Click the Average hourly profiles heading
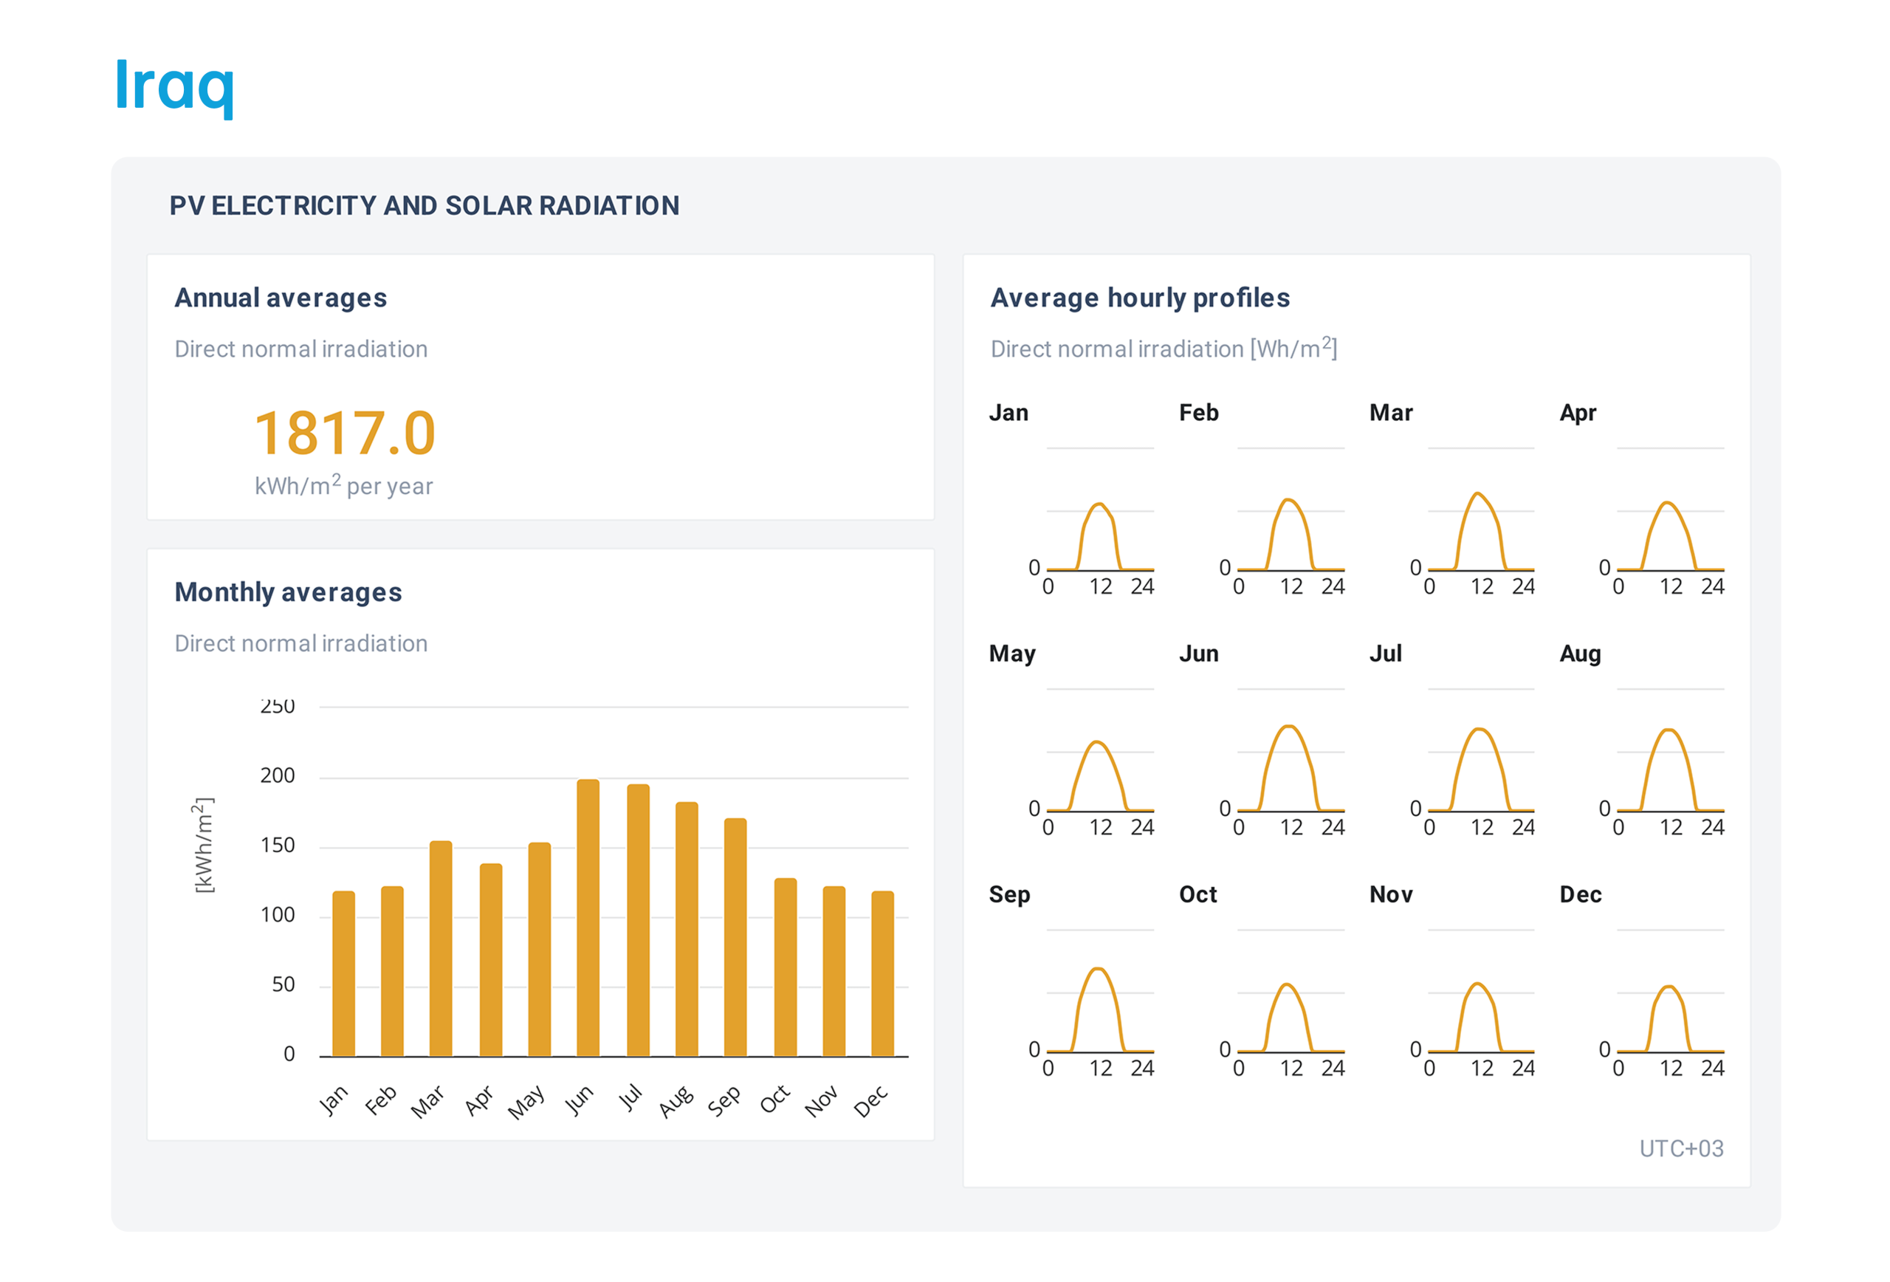Viewport: 1890px width, 1282px height. pos(1139,298)
